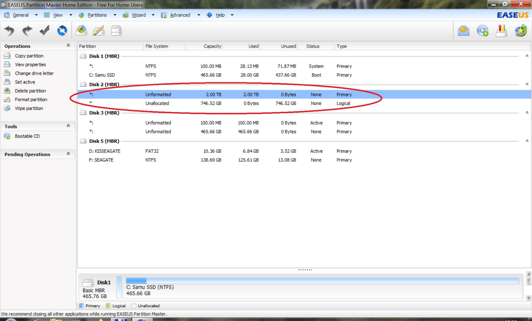Click disk map scrollbar down arrow
The height and width of the screenshot is (321, 532).
528,298
